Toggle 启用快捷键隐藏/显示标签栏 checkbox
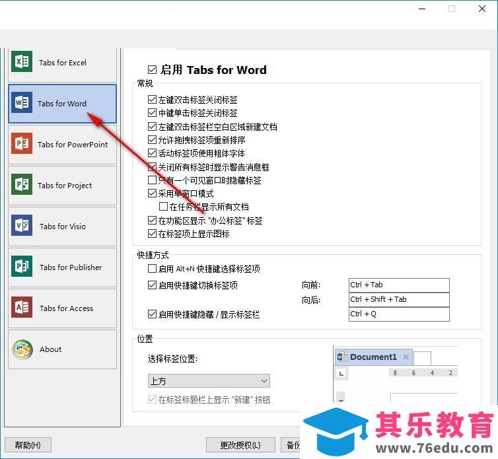 tap(152, 314)
